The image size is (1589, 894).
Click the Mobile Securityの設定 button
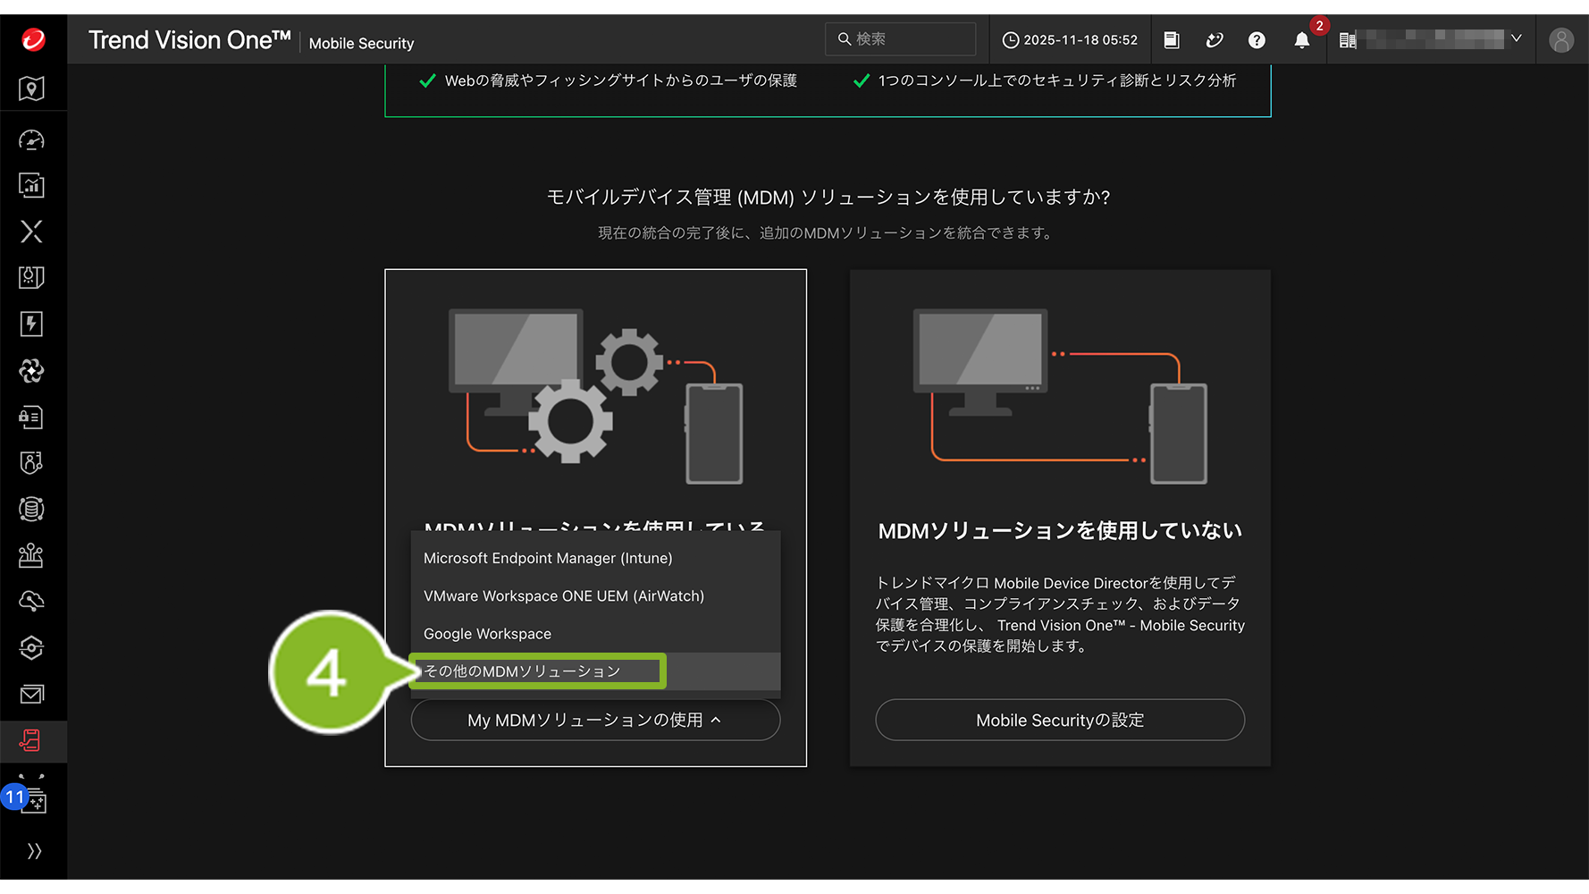(x=1060, y=721)
